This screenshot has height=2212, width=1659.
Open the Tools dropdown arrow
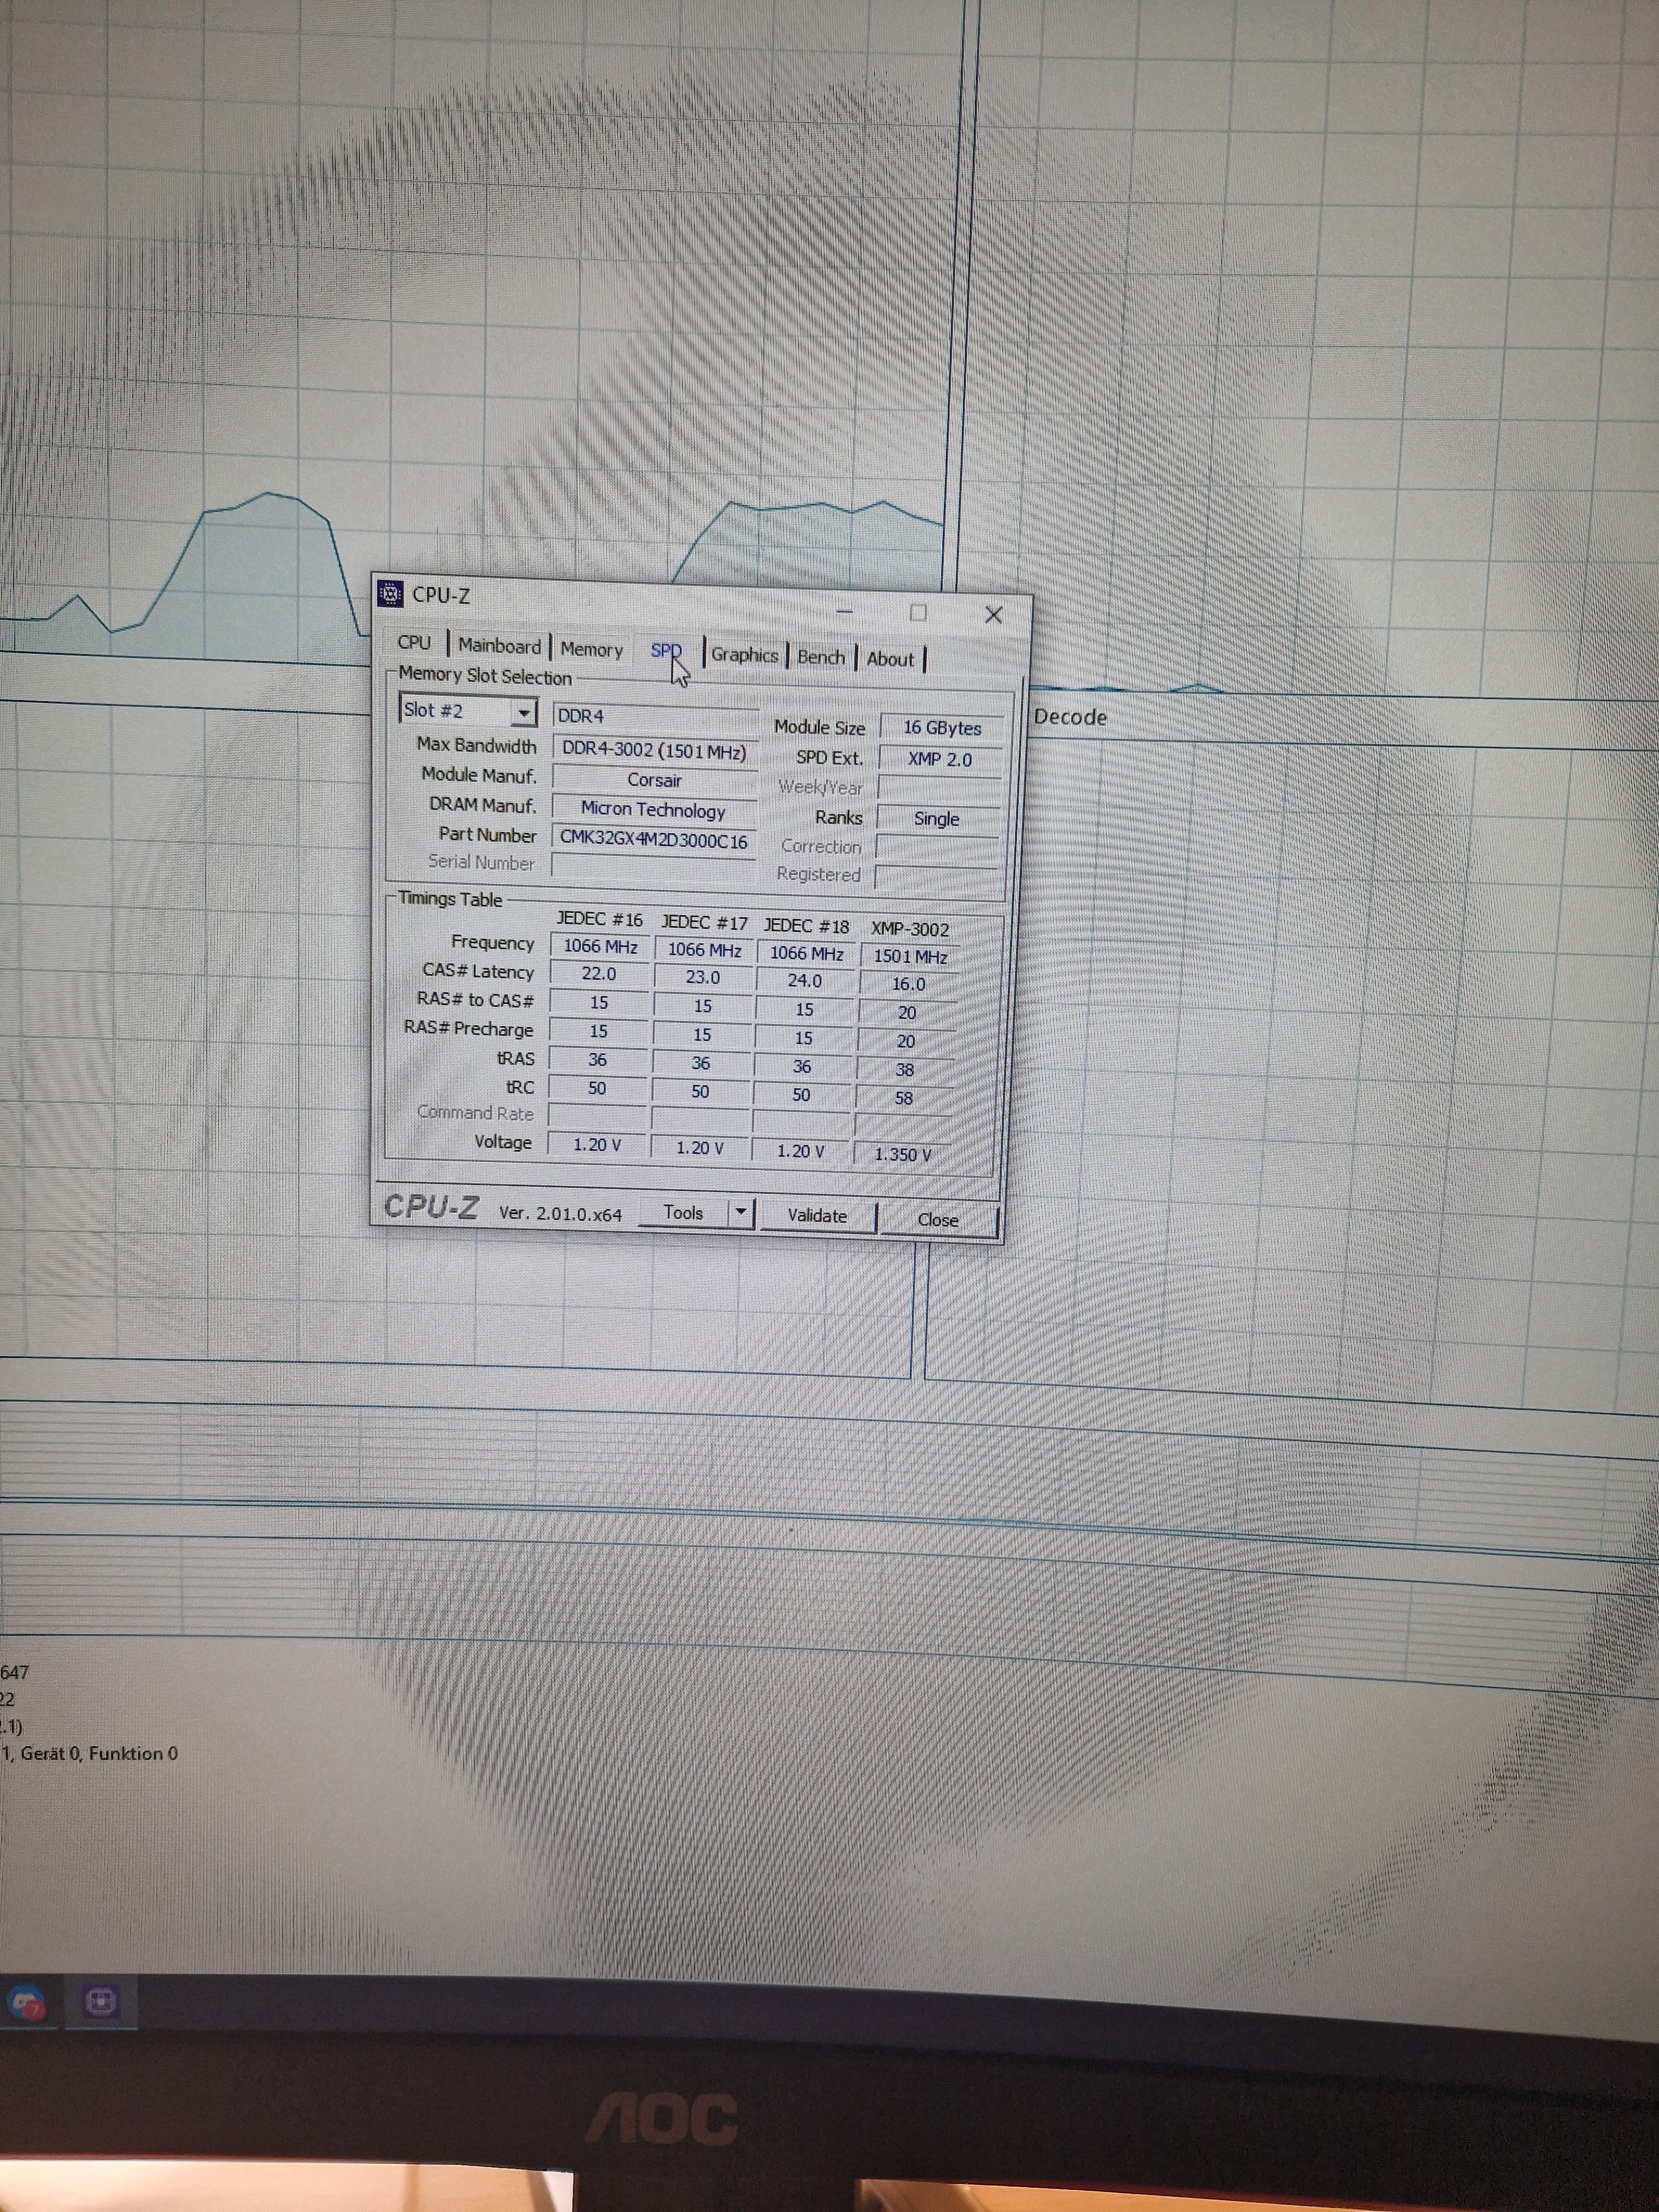pyautogui.click(x=740, y=1213)
